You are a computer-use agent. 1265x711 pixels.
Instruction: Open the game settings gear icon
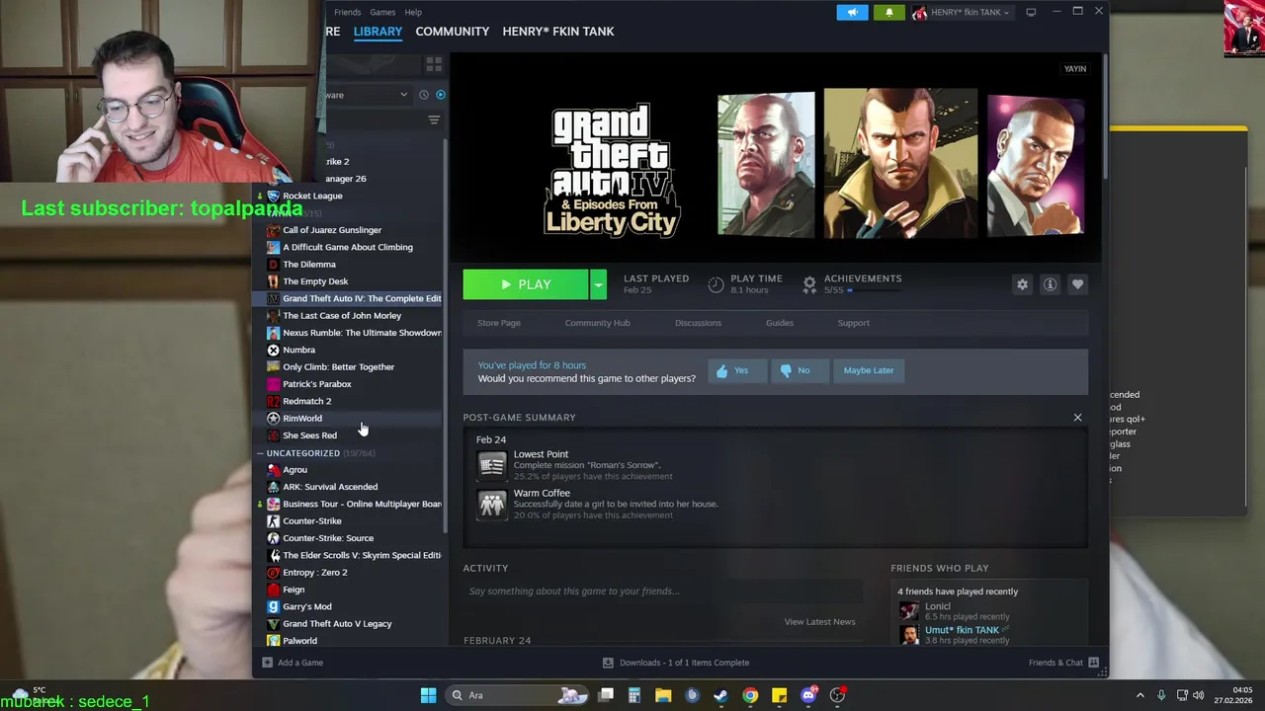point(1022,284)
